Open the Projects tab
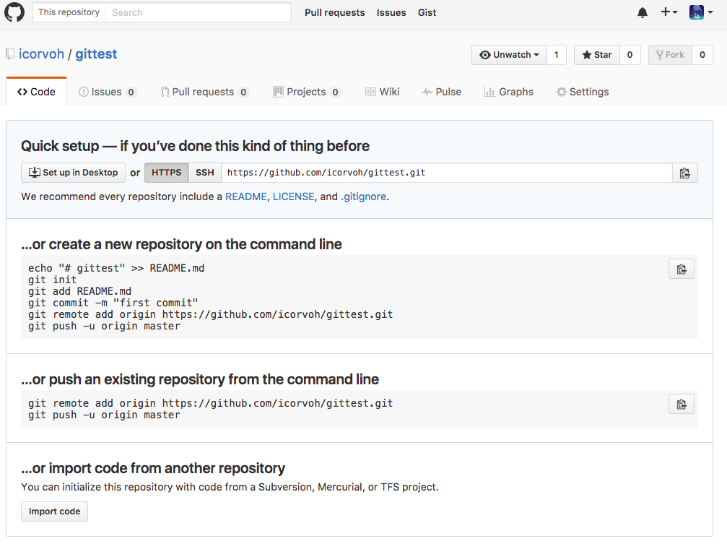Image resolution: width=727 pixels, height=544 pixels. 307,92
